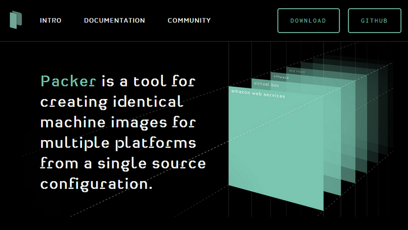Click the virtual box layer label
The image size is (408, 230).
pyautogui.click(x=266, y=84)
